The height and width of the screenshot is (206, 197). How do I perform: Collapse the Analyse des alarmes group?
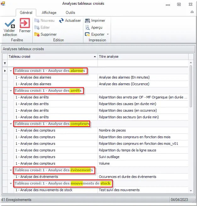click(x=11, y=71)
